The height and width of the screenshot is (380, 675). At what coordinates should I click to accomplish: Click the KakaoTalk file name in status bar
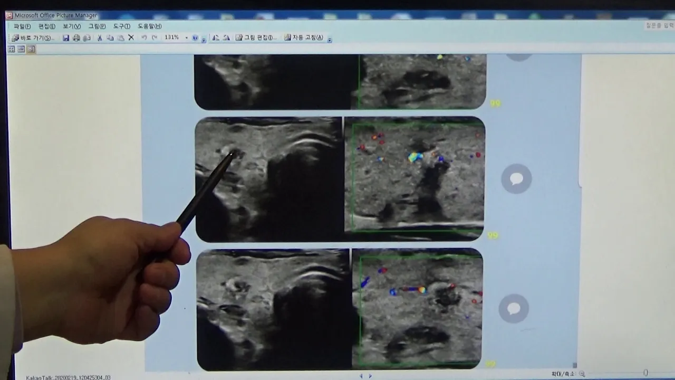(x=68, y=377)
